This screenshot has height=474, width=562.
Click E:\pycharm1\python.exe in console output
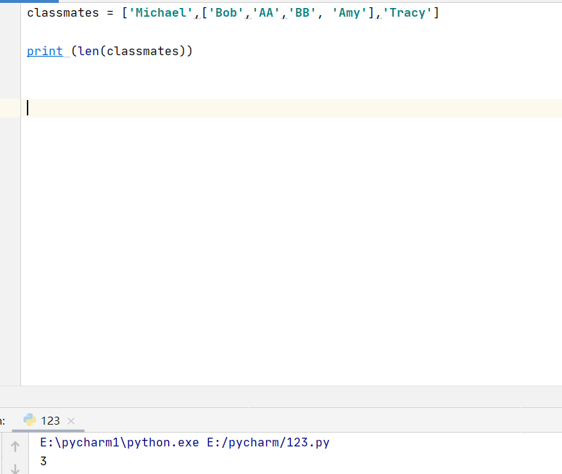[120, 442]
